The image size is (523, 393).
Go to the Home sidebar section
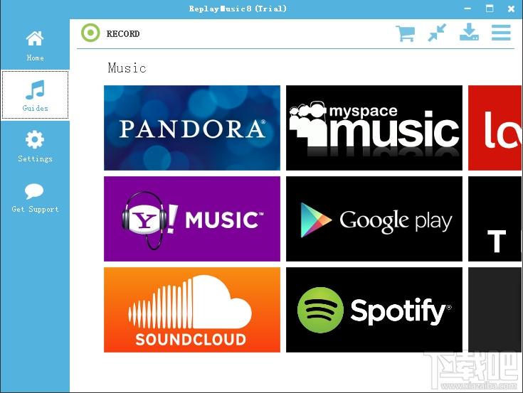(x=35, y=45)
